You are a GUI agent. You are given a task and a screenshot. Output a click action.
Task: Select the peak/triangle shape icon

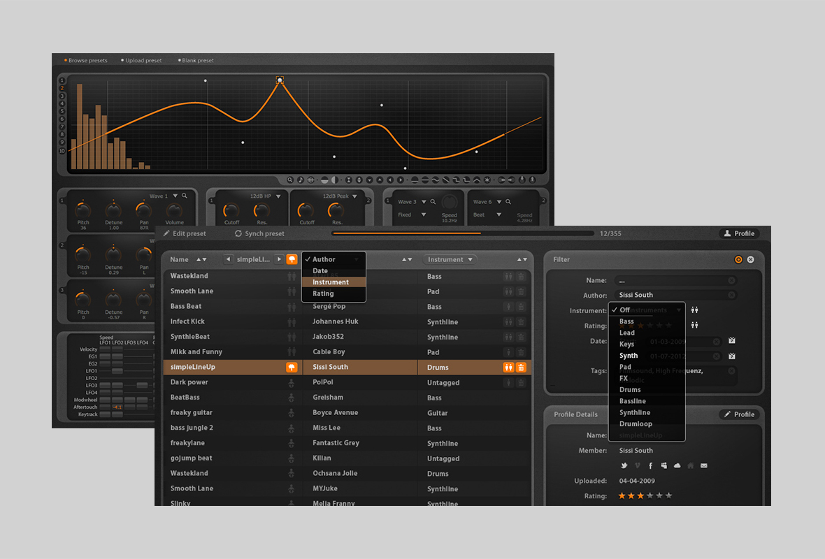tap(477, 180)
